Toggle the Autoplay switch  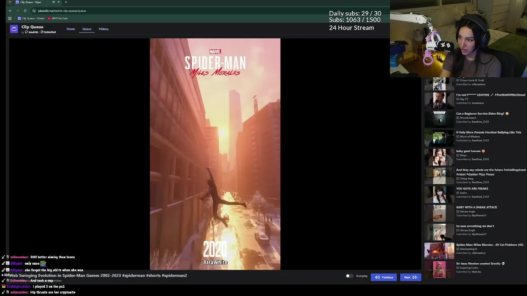point(349,276)
